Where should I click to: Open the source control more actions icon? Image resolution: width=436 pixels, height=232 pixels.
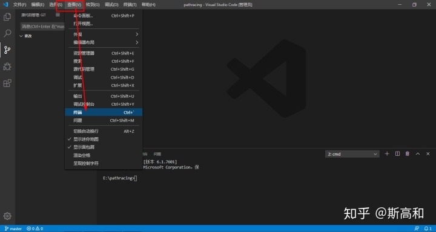tap(58, 14)
